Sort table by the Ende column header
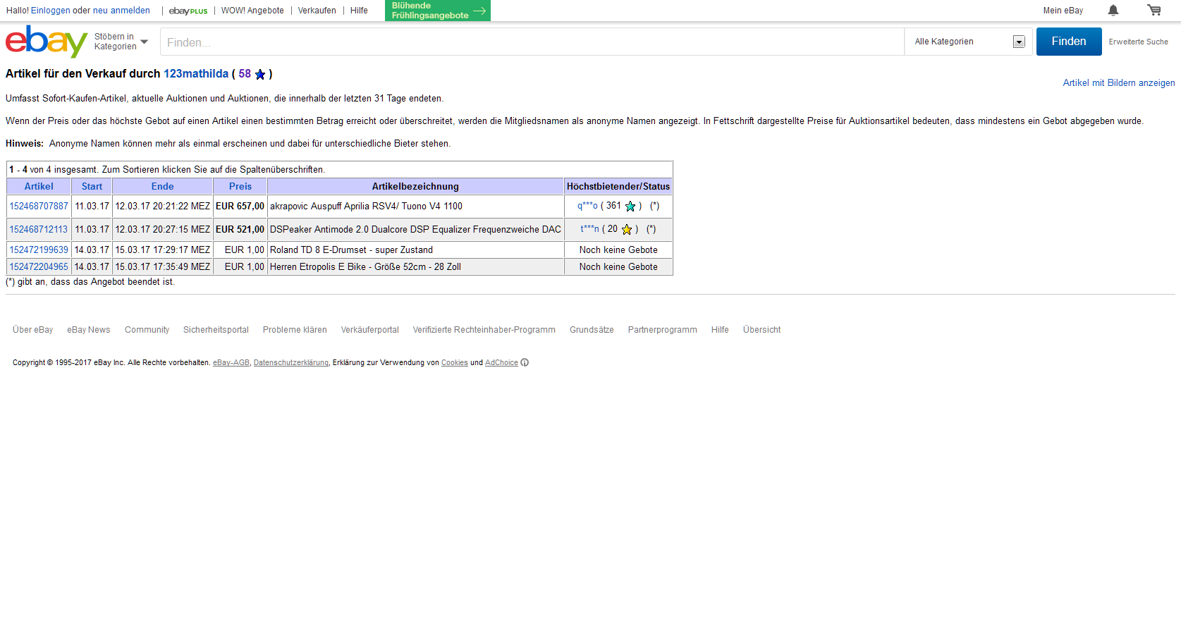The width and height of the screenshot is (1181, 640). point(162,187)
